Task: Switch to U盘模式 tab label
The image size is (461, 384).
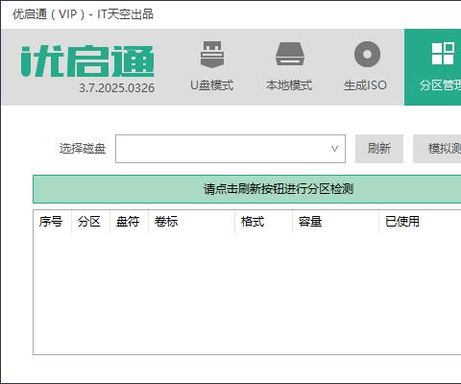Action: tap(211, 85)
